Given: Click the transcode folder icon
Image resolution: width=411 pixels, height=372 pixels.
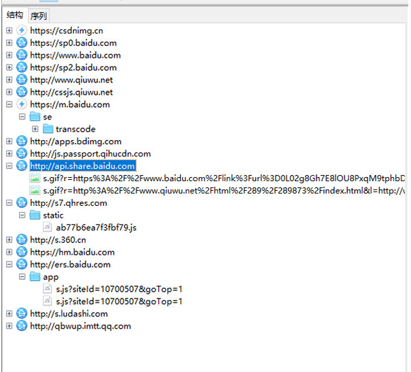Looking at the screenshot, I should 48,129.
